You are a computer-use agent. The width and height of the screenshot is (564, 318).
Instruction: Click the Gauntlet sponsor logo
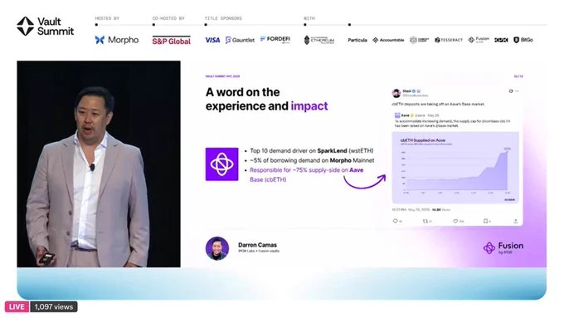[240, 40]
